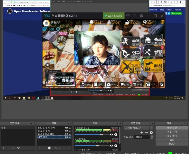The height and width of the screenshot is (154, 189).
Task: Tap the 연구 RESEARCH icon in game
Action: (131, 54)
